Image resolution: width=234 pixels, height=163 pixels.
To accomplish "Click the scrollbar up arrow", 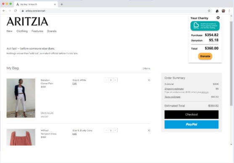I will pyautogui.click(x=231, y=16).
